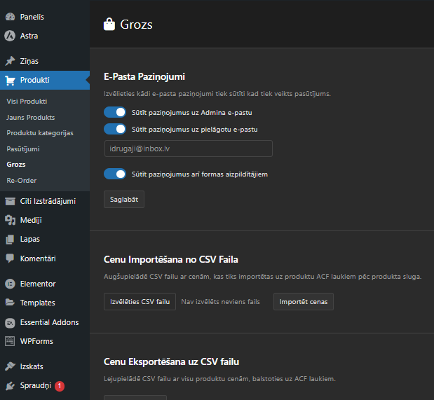434x400 pixels.
Task: Click the Elementor circle icon
Action: click(11, 284)
